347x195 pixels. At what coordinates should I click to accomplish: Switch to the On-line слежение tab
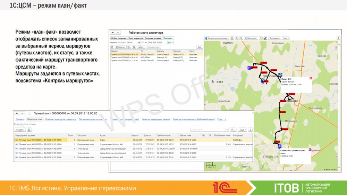tap(118, 38)
